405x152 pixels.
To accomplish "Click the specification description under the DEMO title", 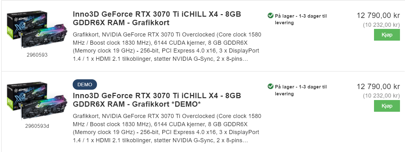I will coord(167,128).
